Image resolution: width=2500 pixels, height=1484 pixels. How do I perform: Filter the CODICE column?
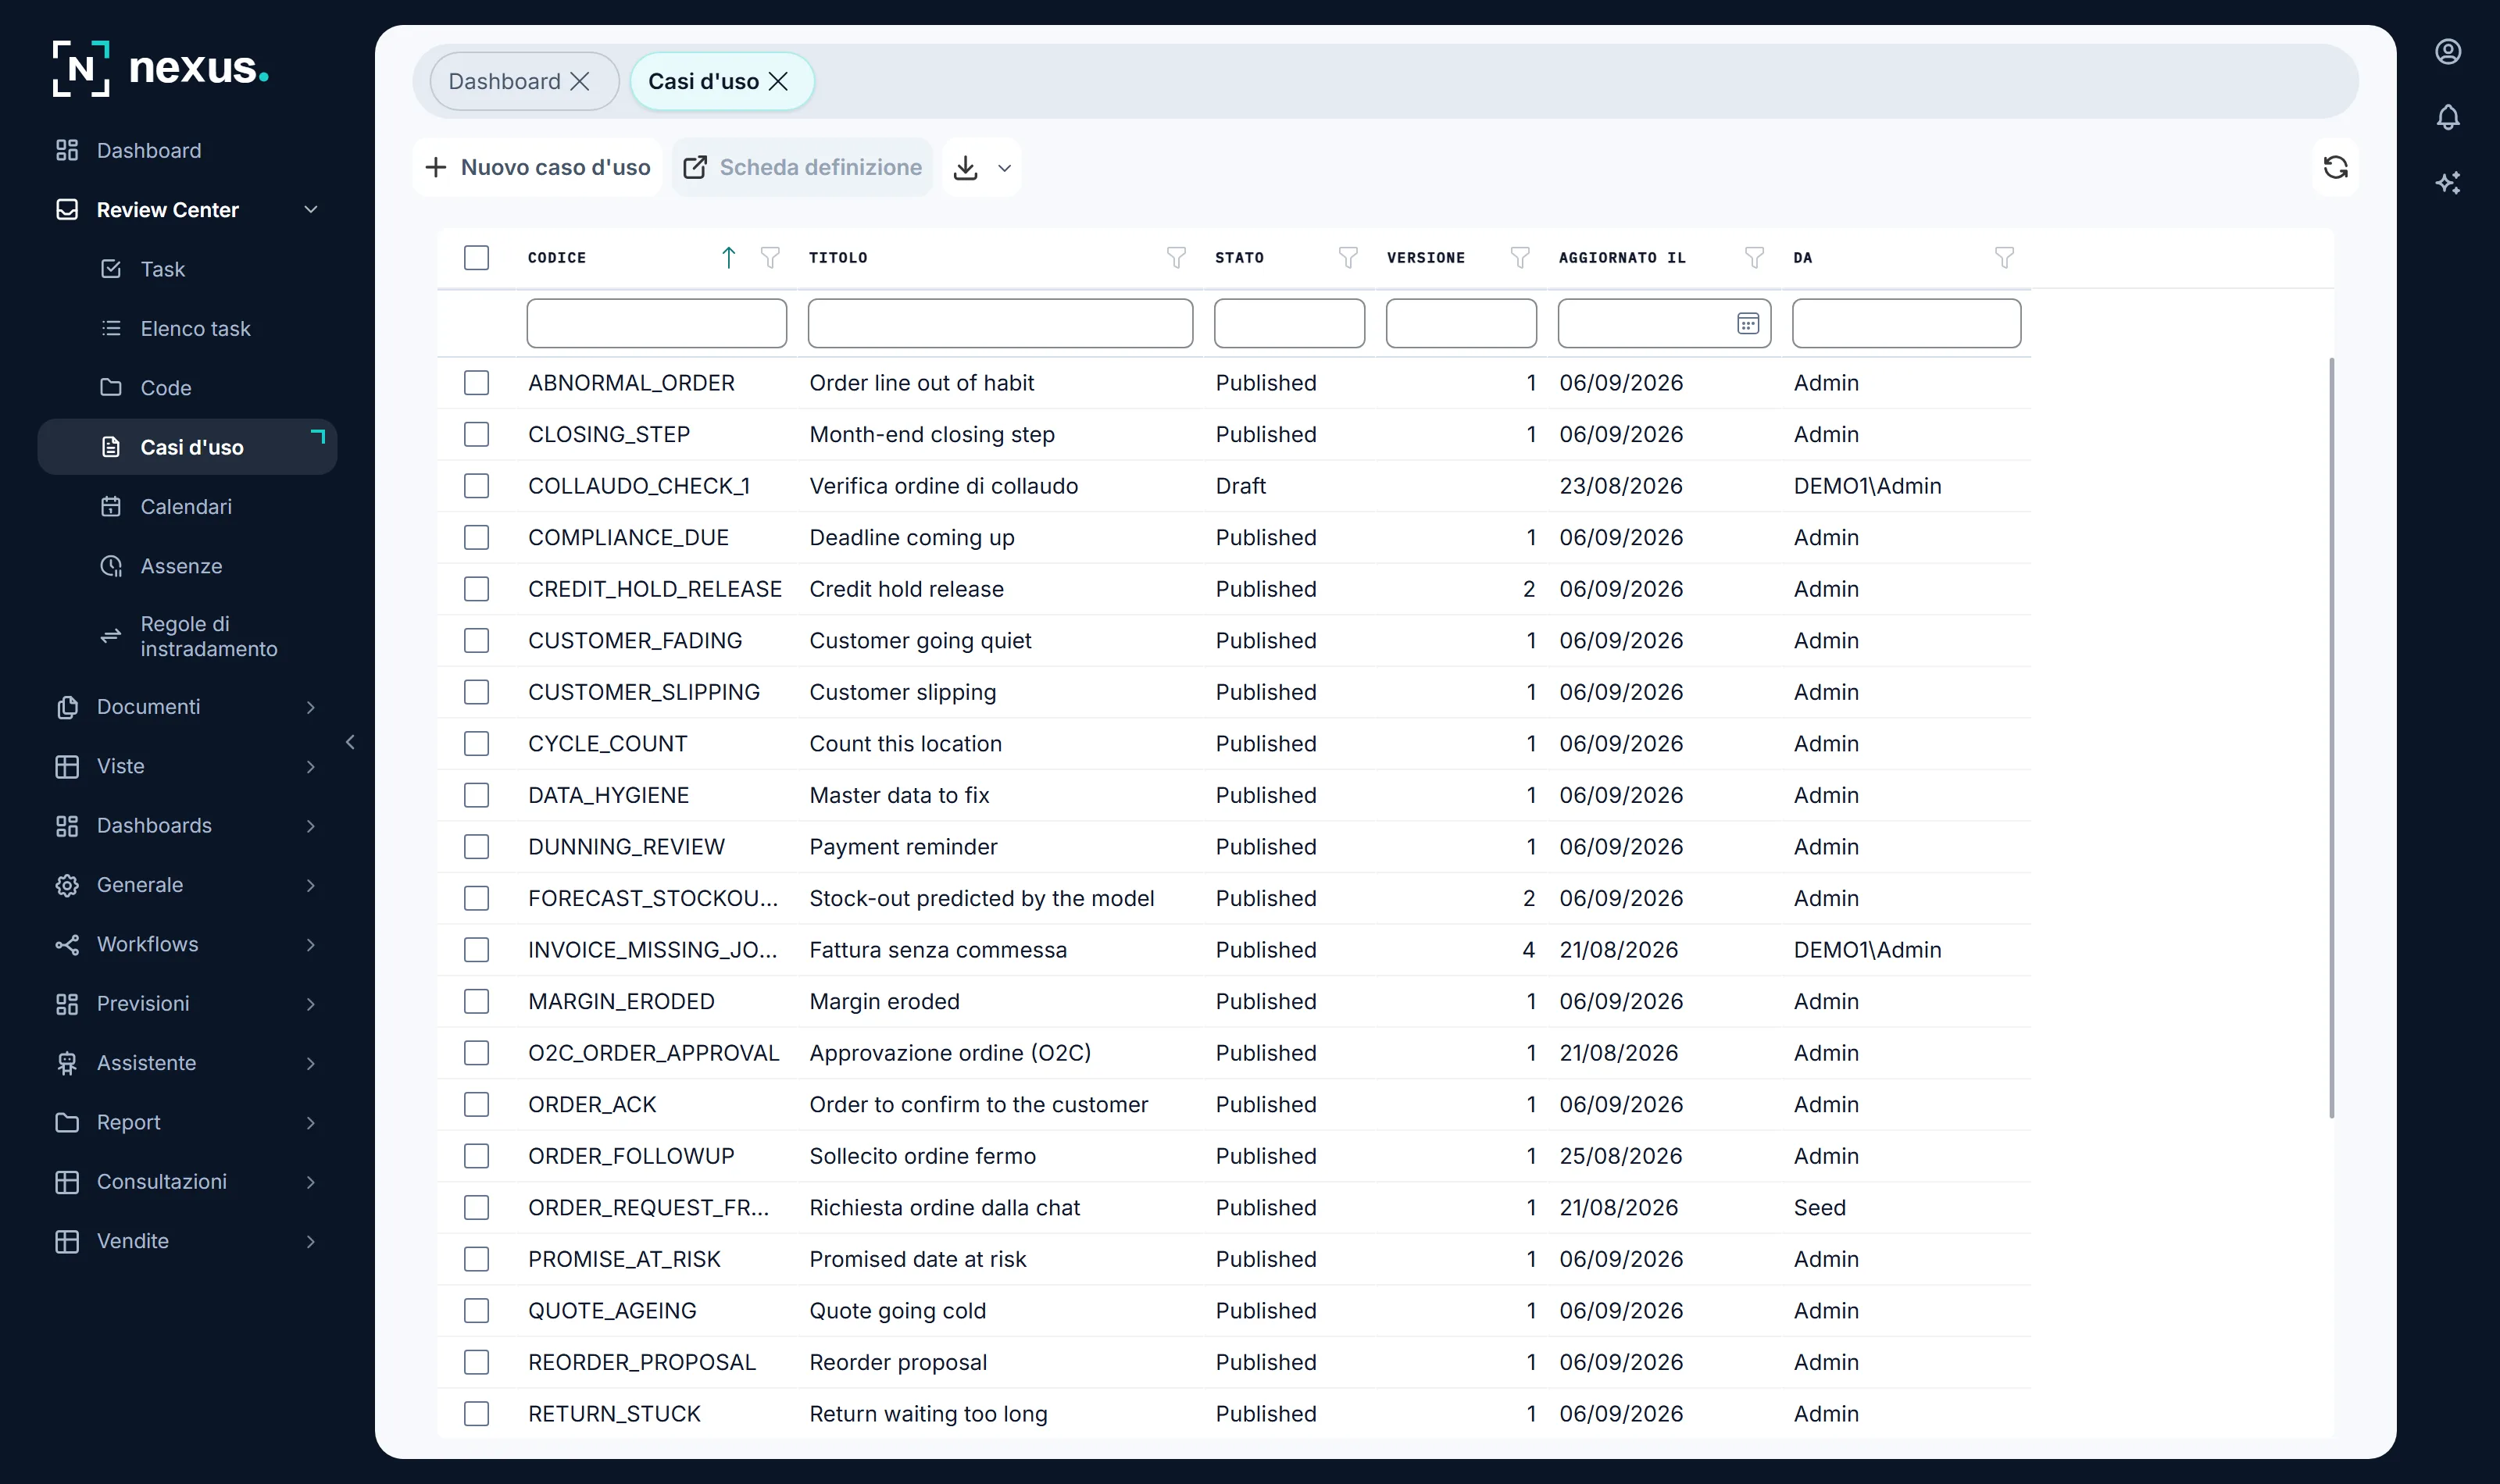(770, 258)
